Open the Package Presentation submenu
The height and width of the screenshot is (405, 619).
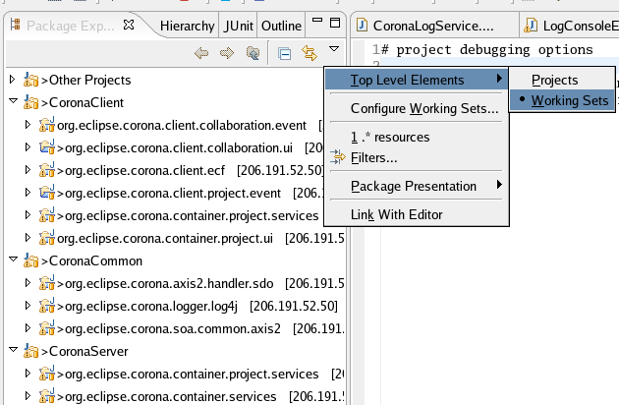pyautogui.click(x=417, y=186)
